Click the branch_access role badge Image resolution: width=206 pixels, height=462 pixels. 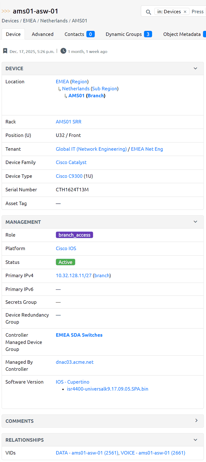coord(74,235)
